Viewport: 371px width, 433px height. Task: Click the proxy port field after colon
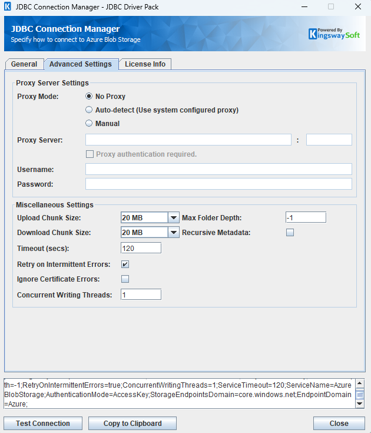click(329, 140)
